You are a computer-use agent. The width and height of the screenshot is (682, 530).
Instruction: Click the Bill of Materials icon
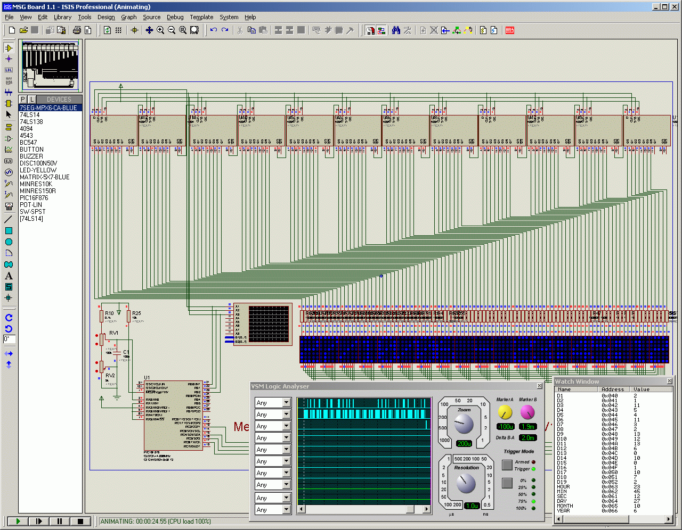[x=483, y=30]
